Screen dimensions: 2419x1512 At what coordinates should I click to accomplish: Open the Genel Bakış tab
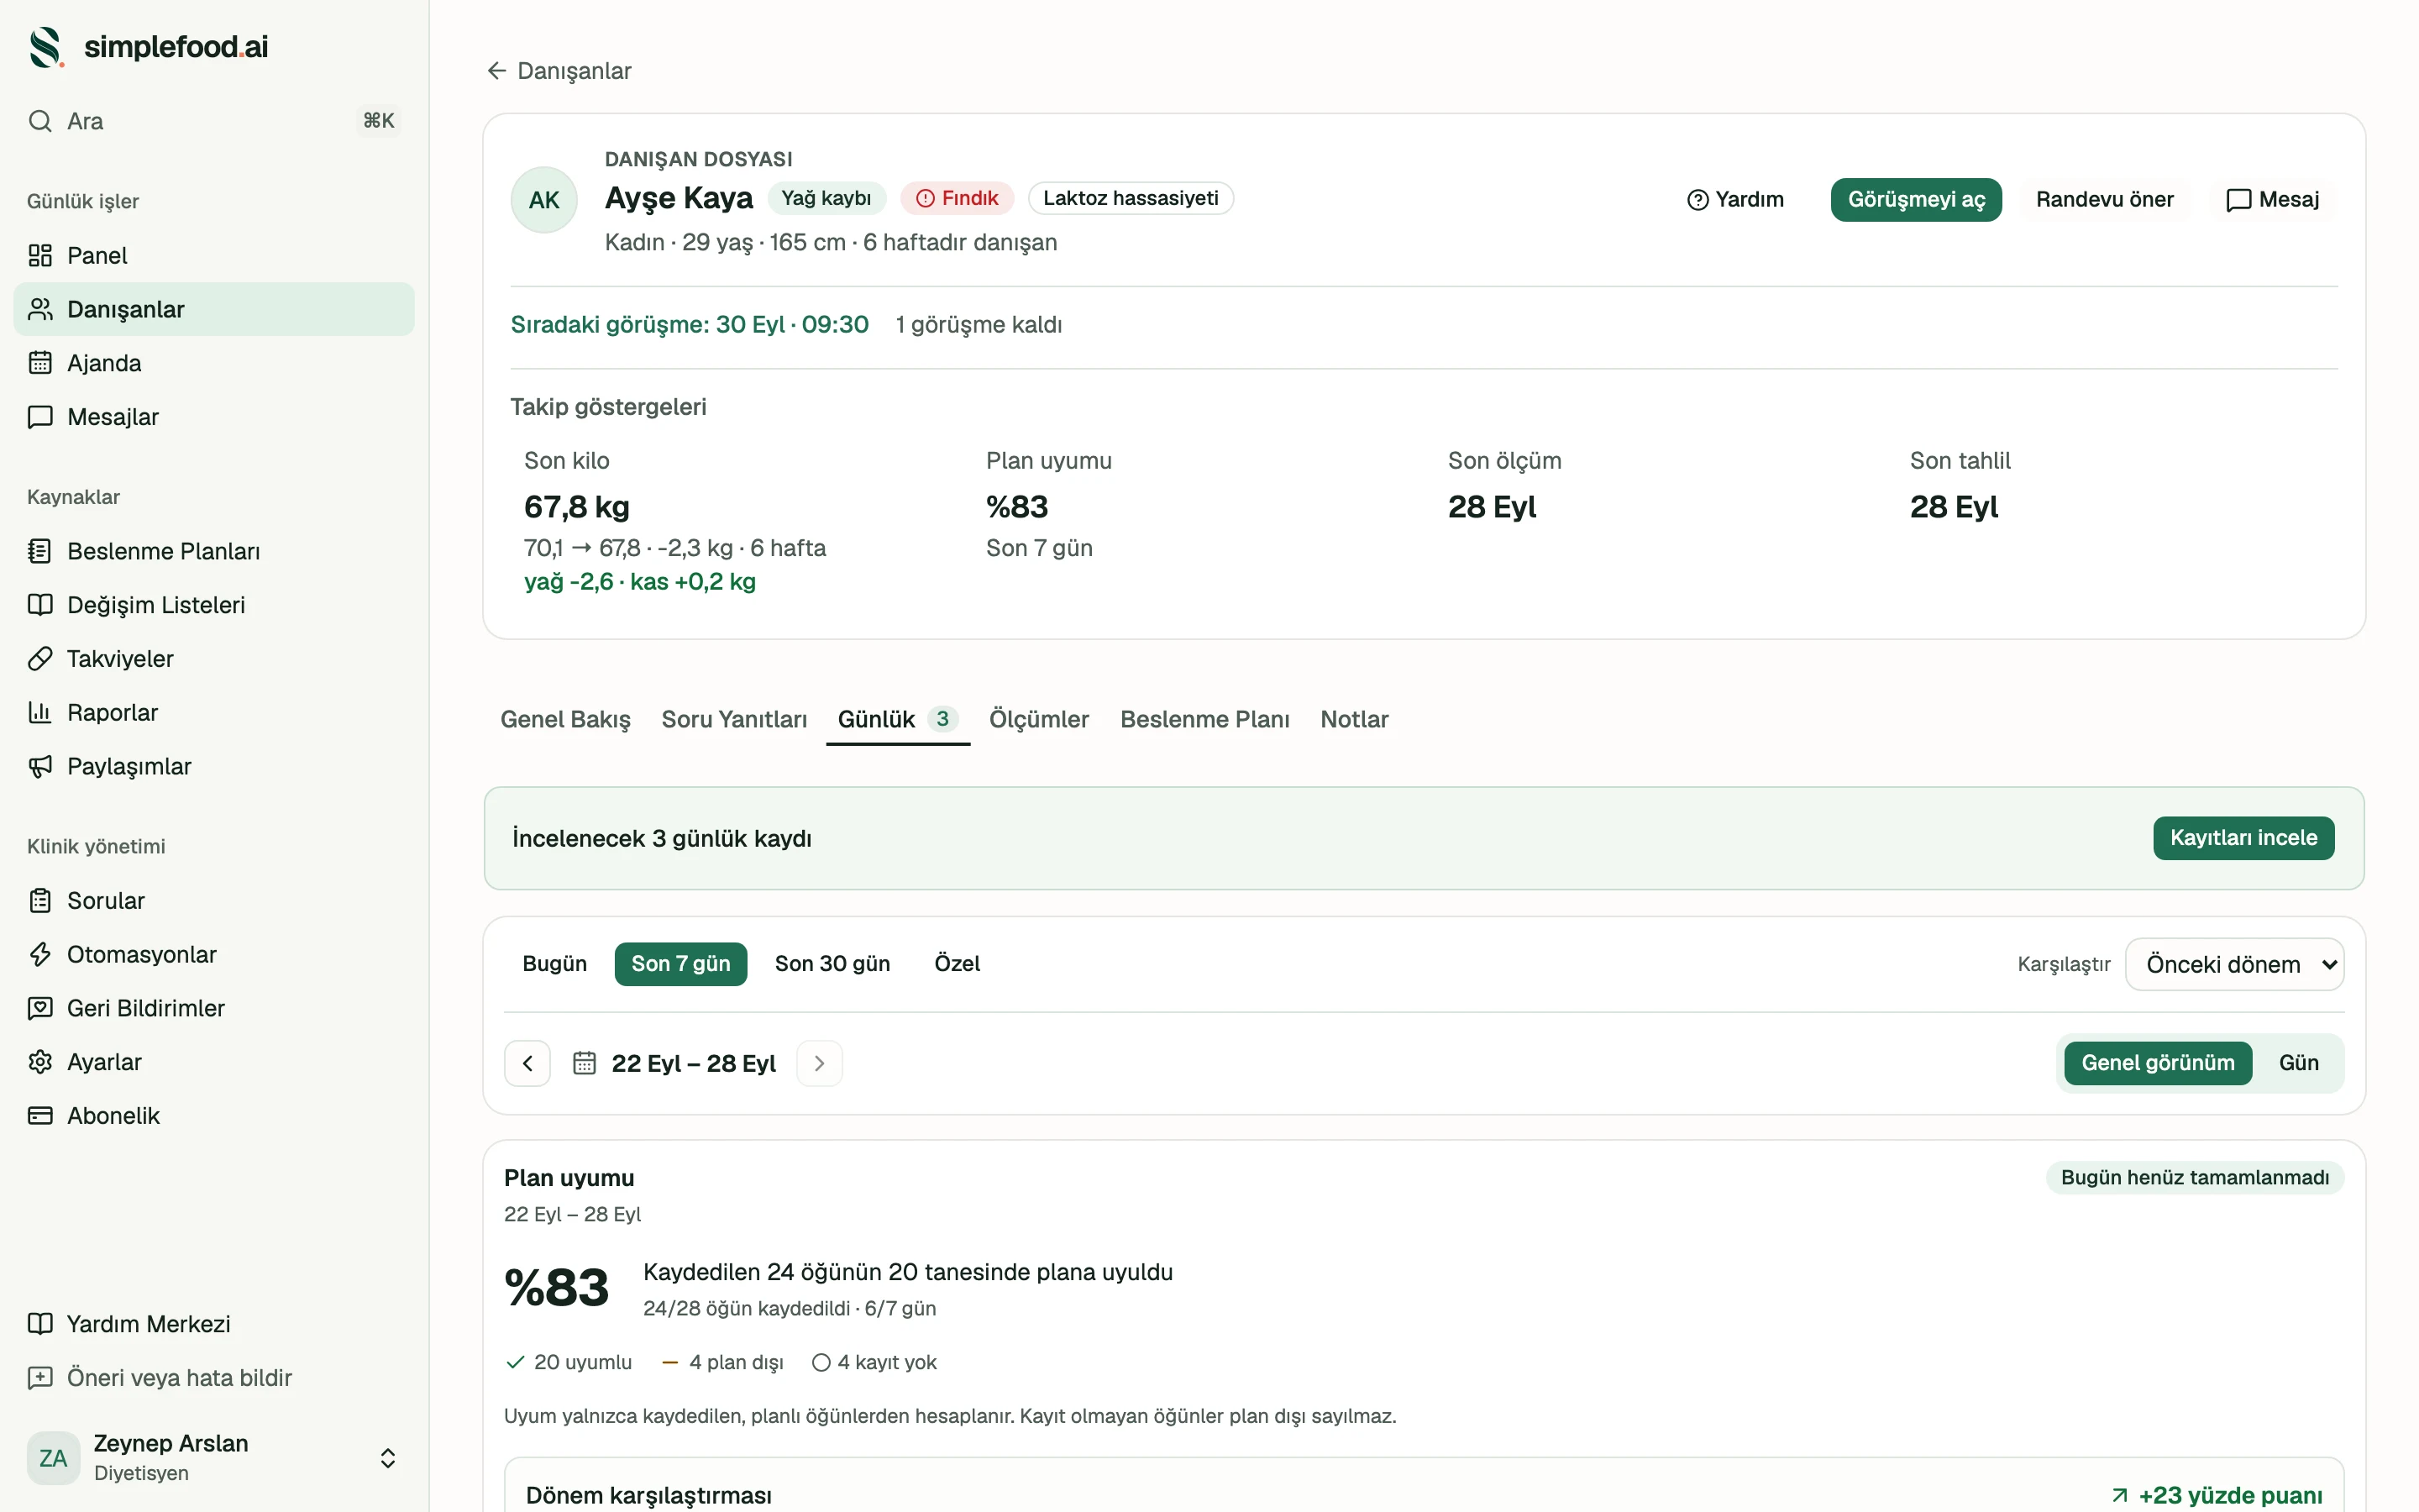(x=566, y=719)
